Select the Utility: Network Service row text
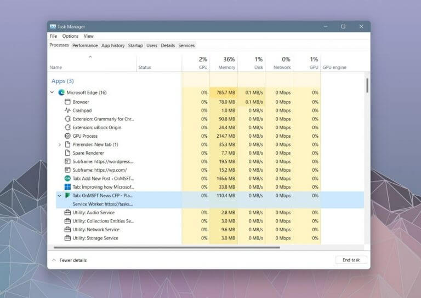Image resolution: width=421 pixels, height=298 pixels. coord(96,230)
